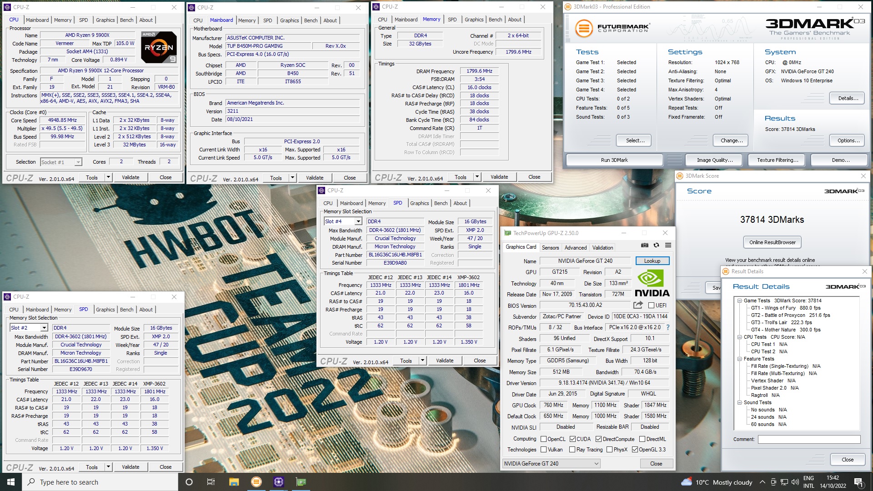
Task: Toggle the CUDA checkbox
Action: (572, 439)
